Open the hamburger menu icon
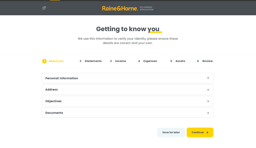 pos(44,8)
